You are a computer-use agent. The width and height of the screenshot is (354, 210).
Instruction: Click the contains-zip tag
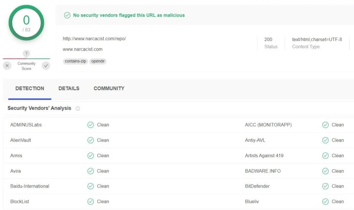[75, 61]
